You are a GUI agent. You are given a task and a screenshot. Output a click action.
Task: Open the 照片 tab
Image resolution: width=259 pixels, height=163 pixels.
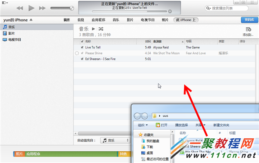pos(165,20)
